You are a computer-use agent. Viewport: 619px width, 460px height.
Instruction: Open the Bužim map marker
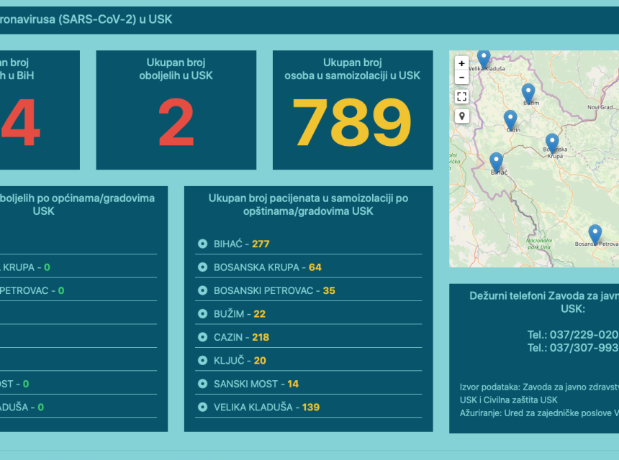click(x=528, y=93)
